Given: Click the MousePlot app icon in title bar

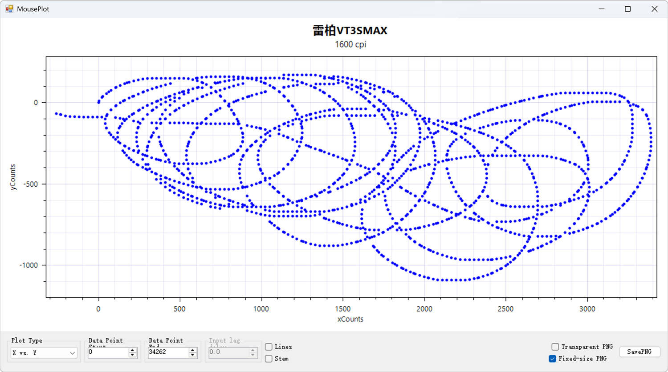Looking at the screenshot, I should coord(9,9).
